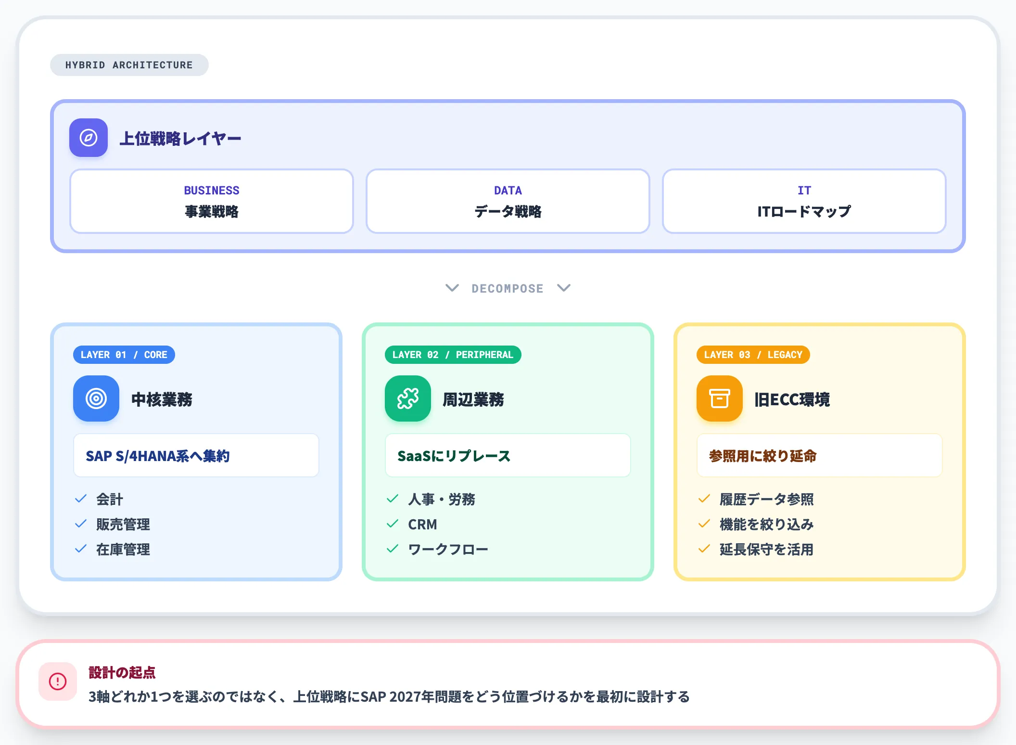Click the red alert icon beside 設計の起点

pyautogui.click(x=58, y=681)
